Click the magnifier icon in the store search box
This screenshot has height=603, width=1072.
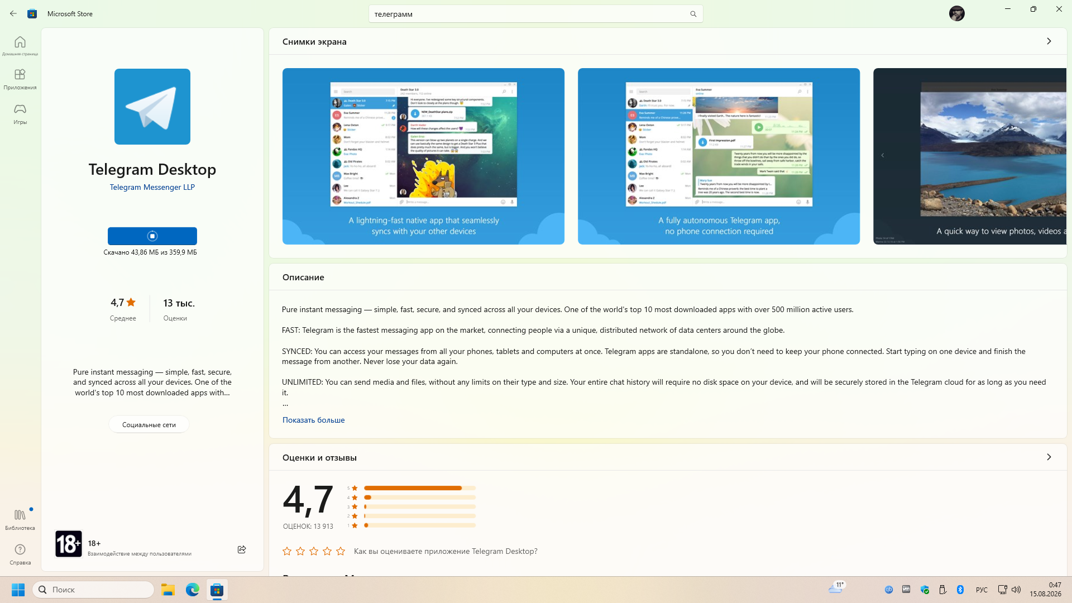pos(693,14)
